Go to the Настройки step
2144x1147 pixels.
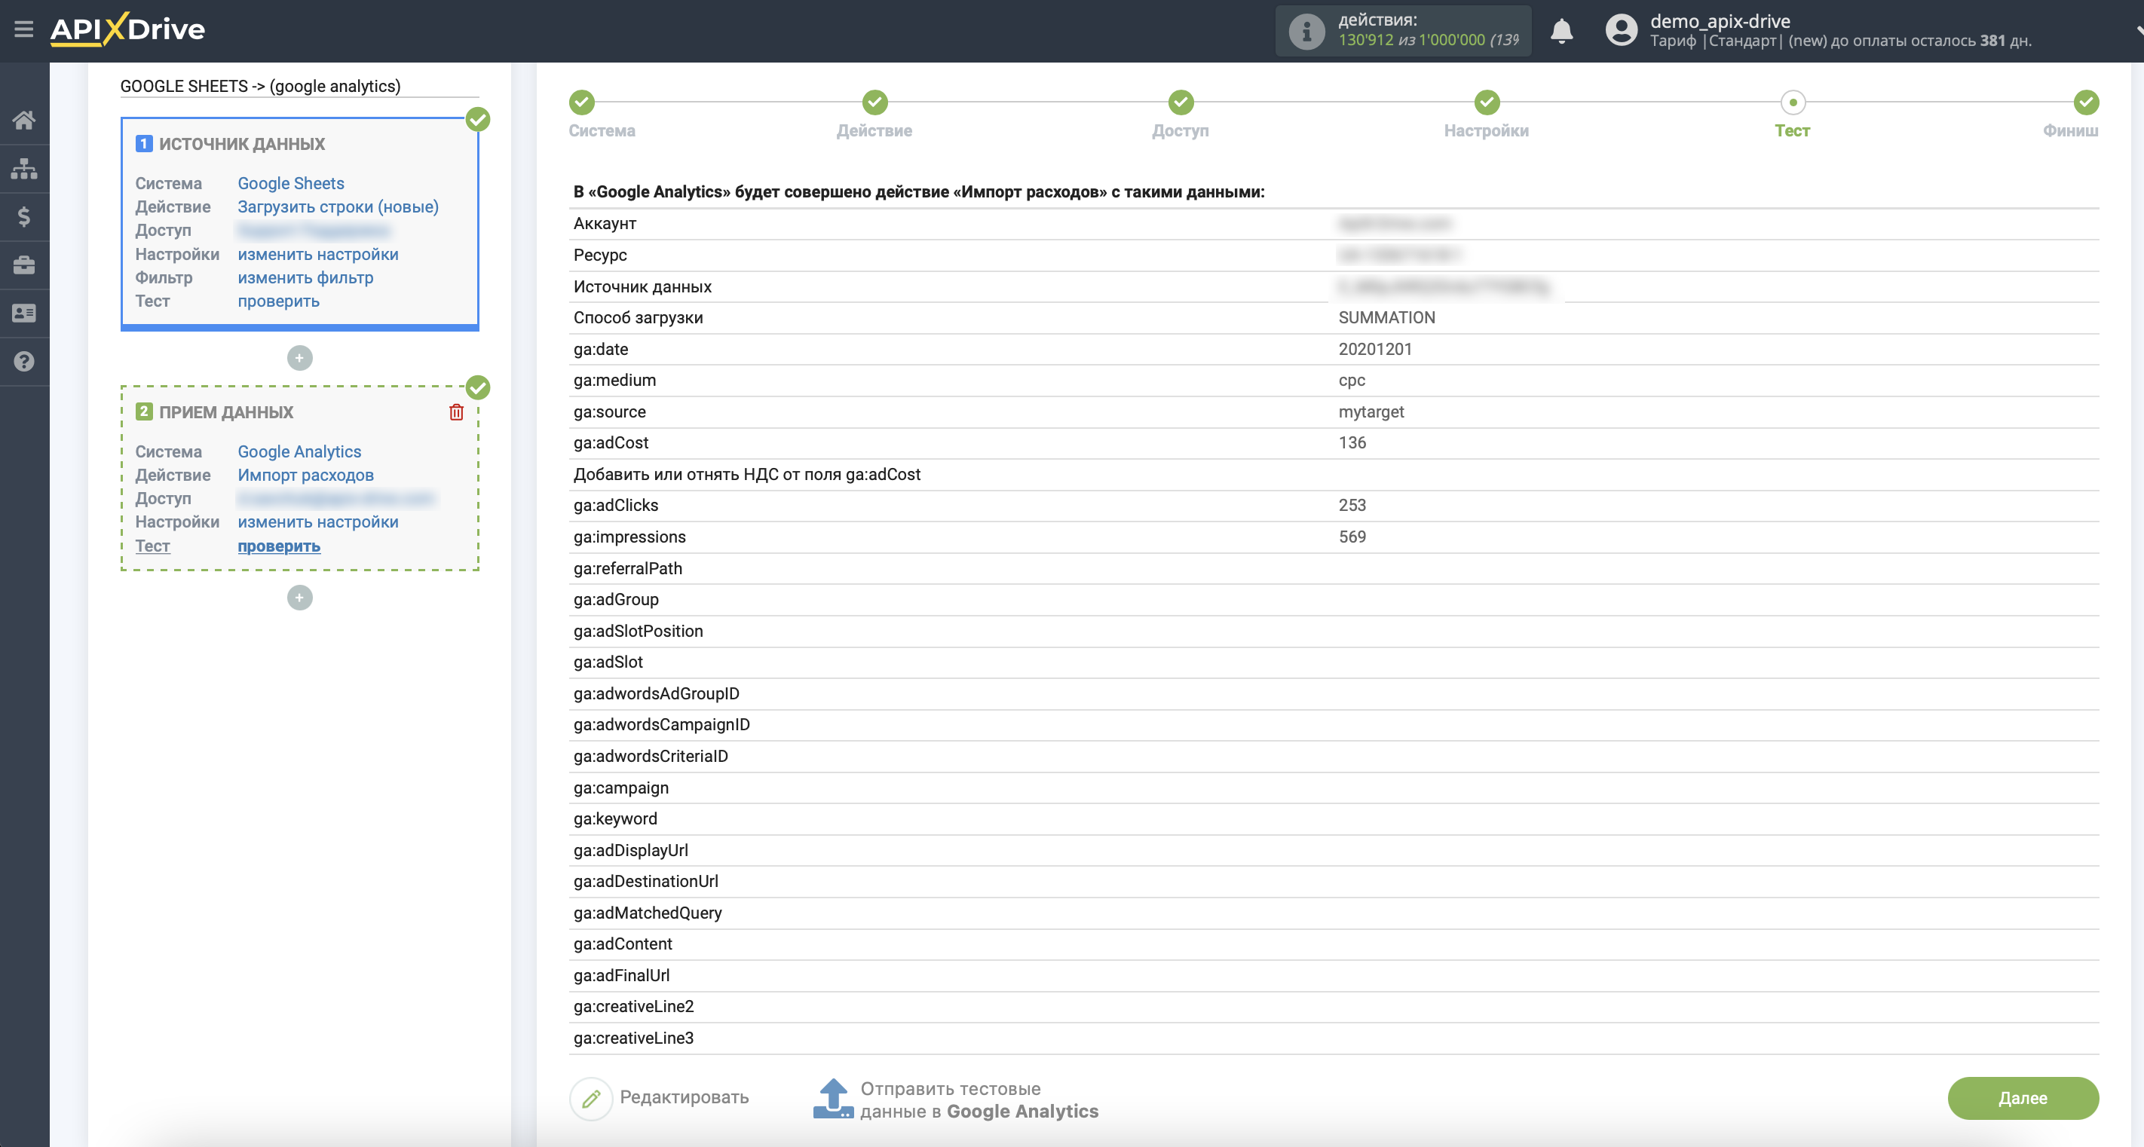click(x=1487, y=102)
